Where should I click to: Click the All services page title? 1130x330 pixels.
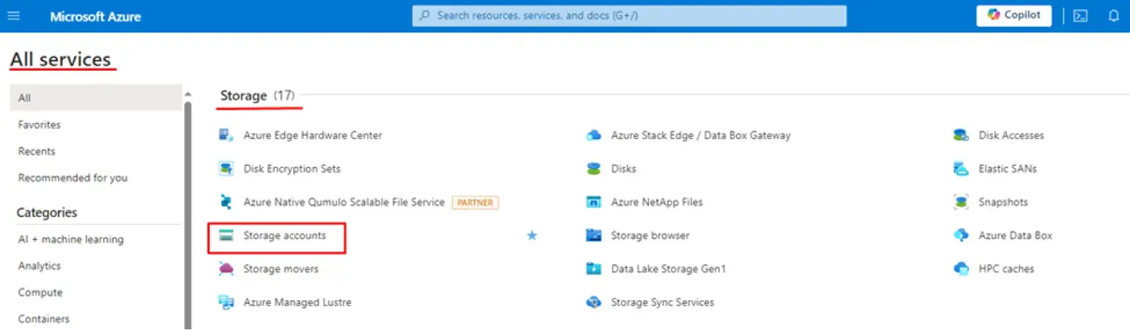pos(61,59)
